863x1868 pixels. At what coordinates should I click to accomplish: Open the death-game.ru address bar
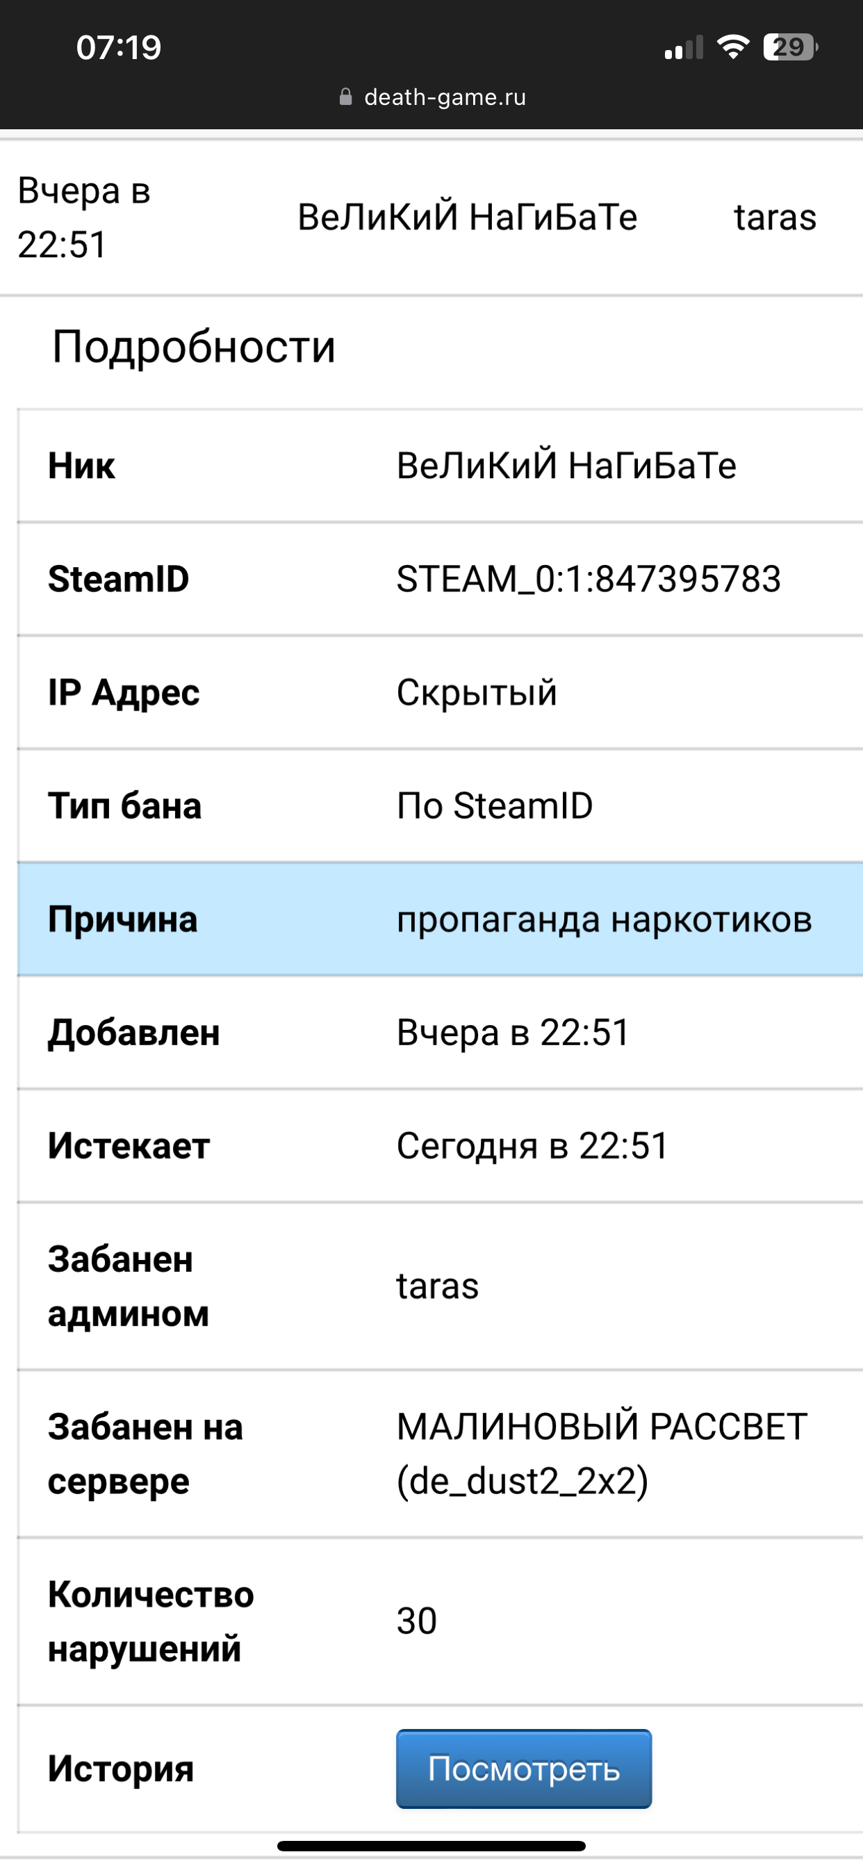[x=432, y=97]
